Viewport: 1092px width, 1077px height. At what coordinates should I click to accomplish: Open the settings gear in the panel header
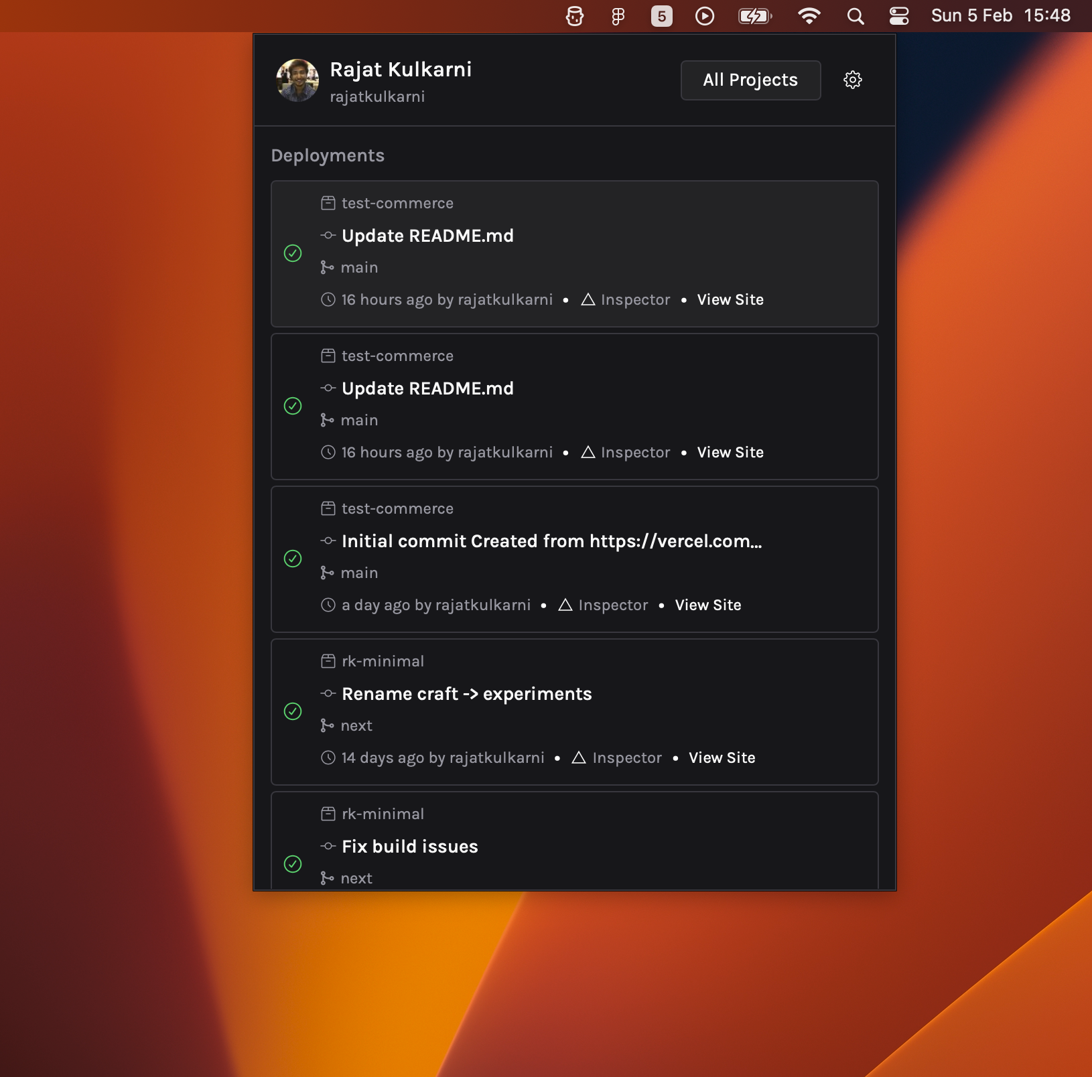[852, 80]
